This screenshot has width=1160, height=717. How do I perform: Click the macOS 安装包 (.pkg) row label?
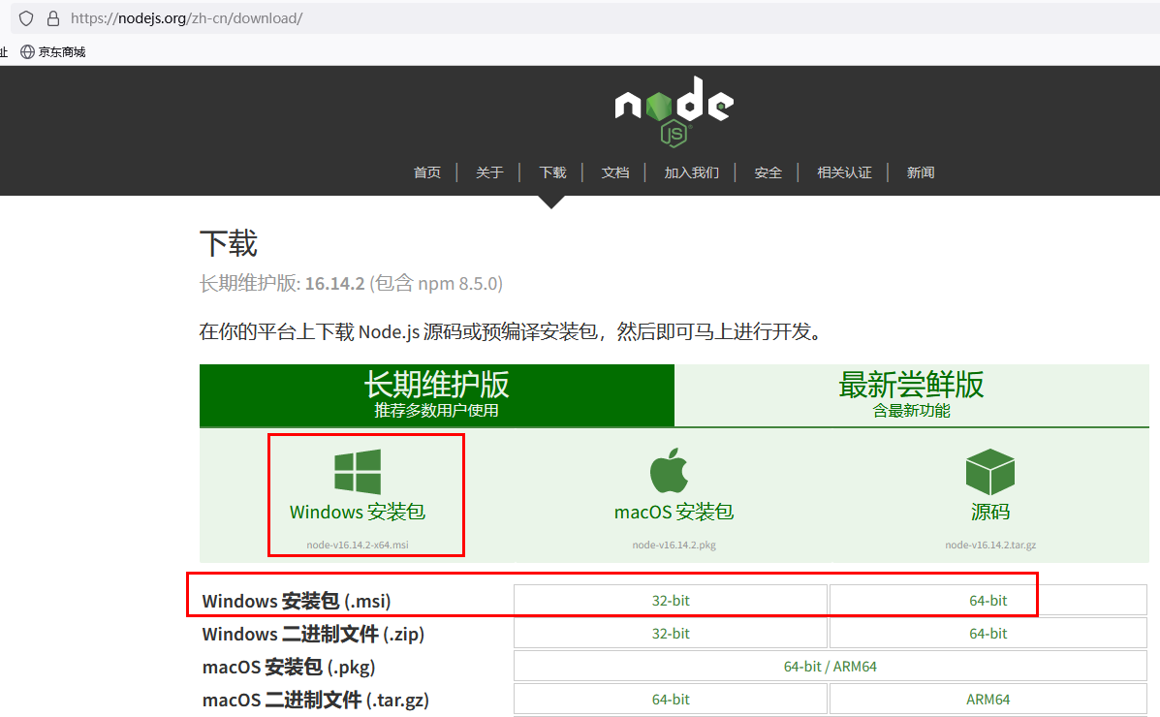[x=289, y=667]
